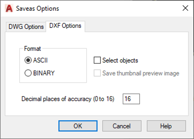Click the Save thumbnail preview image label
Image resolution: width=194 pixels, height=139 pixels.
pyautogui.click(x=141, y=73)
